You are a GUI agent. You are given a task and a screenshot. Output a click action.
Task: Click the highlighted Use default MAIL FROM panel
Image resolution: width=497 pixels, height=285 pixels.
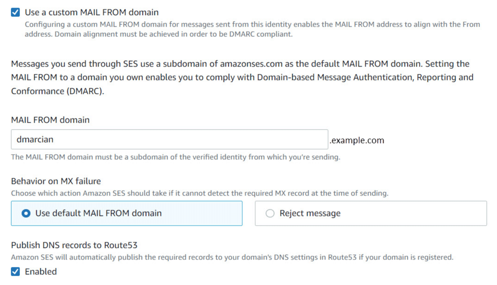(126, 213)
